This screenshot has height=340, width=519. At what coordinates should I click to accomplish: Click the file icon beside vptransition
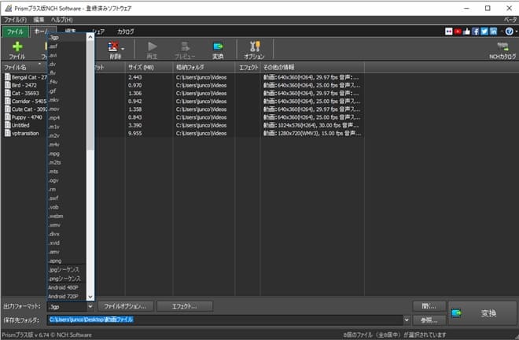click(7, 133)
